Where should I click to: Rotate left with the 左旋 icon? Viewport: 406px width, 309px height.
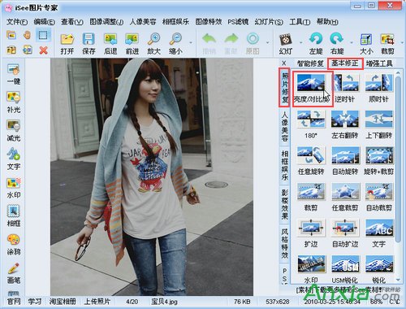316,43
